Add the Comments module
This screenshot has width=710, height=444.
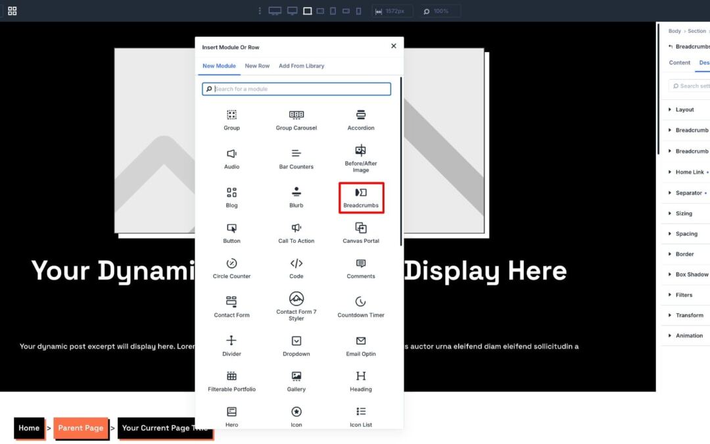pyautogui.click(x=361, y=268)
